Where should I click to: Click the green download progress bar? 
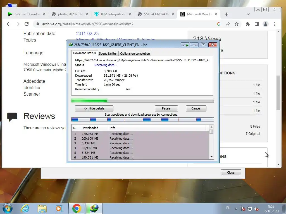click(143, 100)
